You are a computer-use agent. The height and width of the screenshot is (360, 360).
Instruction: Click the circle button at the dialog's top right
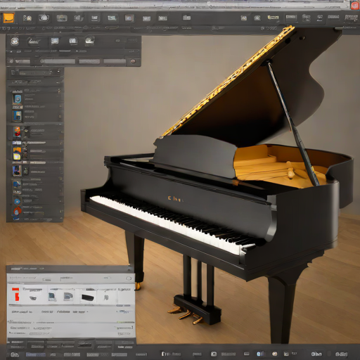(129, 278)
